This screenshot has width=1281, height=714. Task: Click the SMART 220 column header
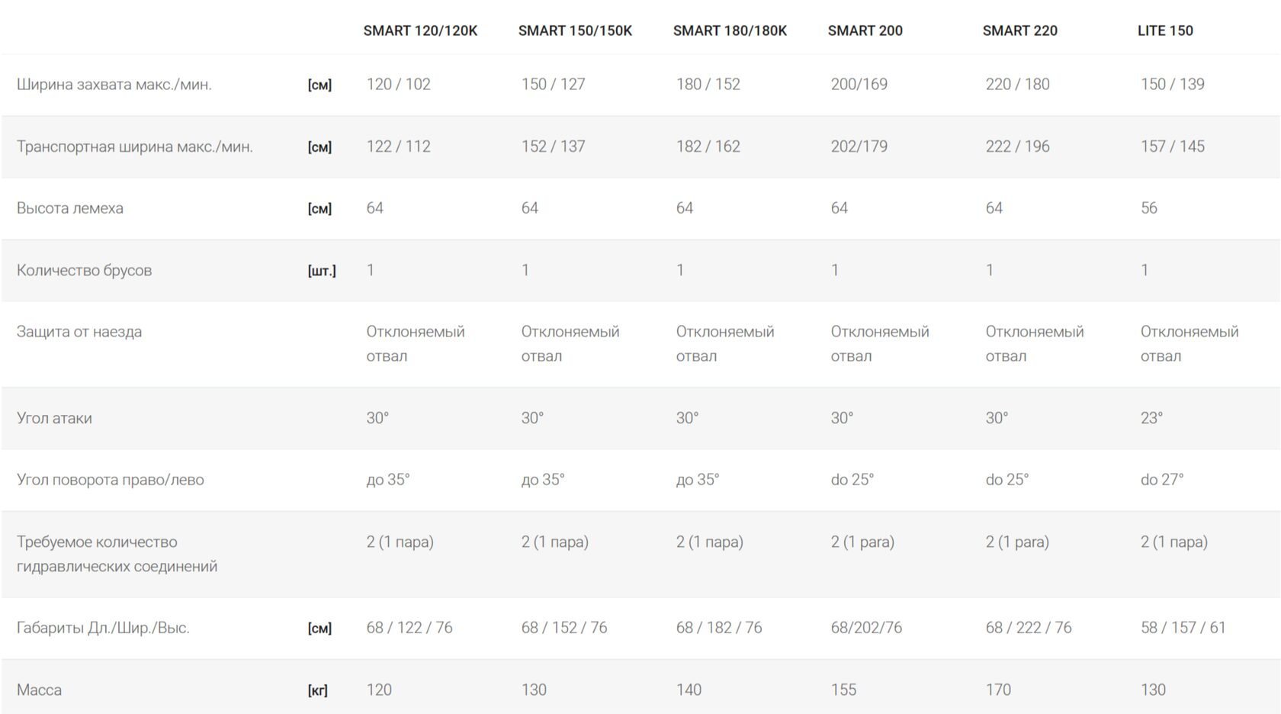click(x=1019, y=31)
